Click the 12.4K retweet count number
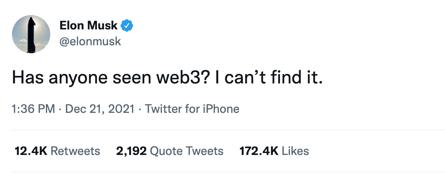This screenshot has height=178, width=445. click(31, 151)
